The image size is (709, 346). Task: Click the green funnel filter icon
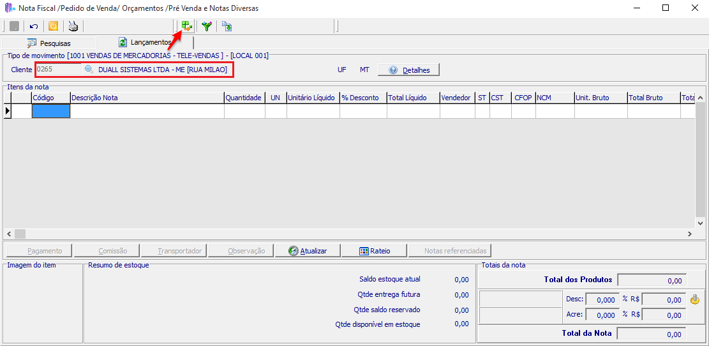[x=207, y=26]
